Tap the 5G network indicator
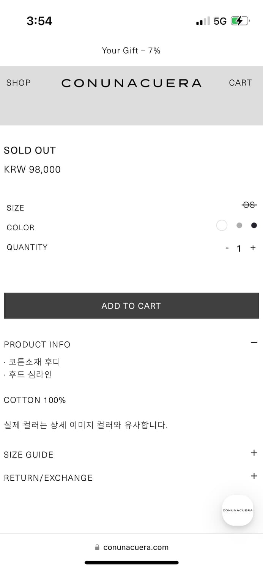Viewport: 263px width, 570px height. (x=220, y=21)
